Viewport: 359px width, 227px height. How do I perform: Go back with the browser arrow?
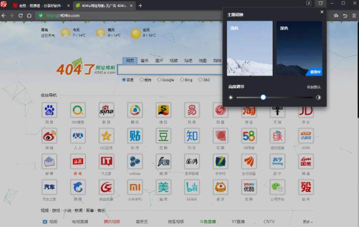(x=3, y=16)
